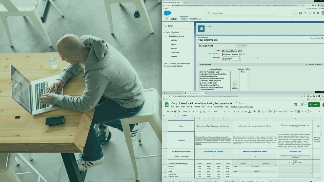Image resolution: width=324 pixels, height=182 pixels.
Task: Collapse the Feature Settings tree node
Action: click(x=164, y=32)
